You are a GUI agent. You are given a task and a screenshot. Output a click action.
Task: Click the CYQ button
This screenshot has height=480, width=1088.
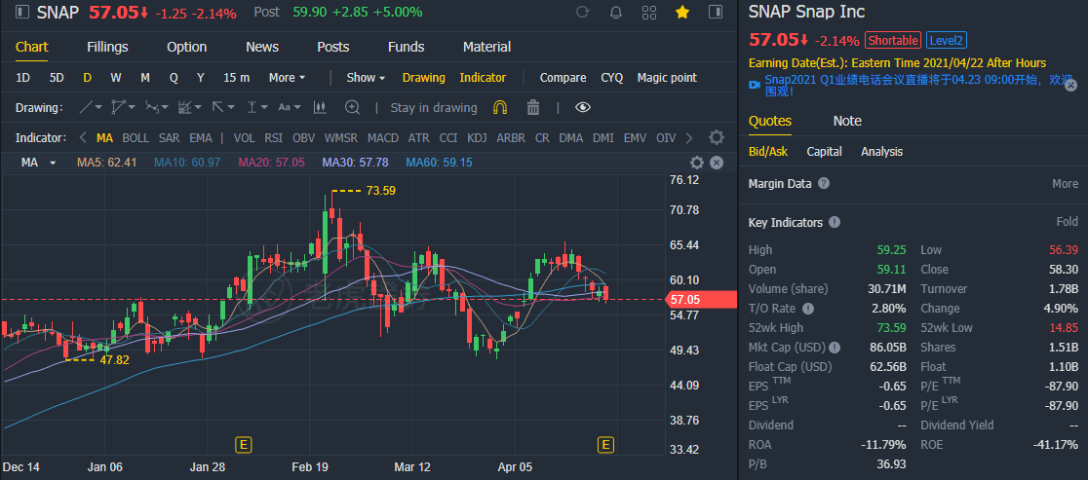pyautogui.click(x=612, y=78)
